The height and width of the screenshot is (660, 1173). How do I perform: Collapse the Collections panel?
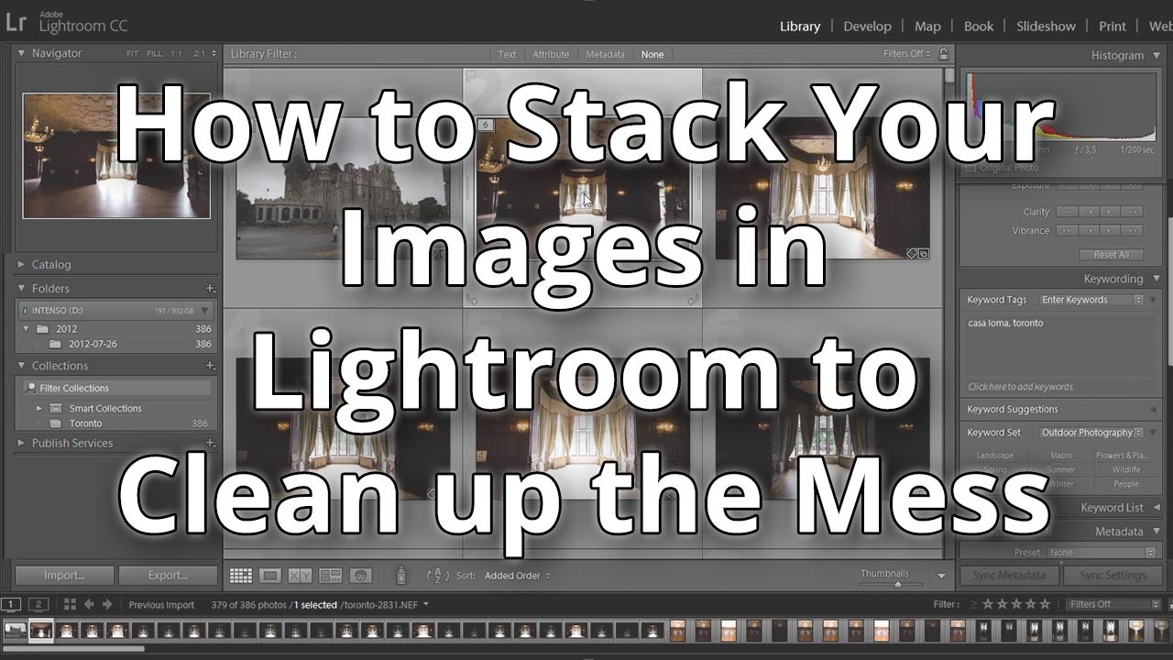coord(22,365)
